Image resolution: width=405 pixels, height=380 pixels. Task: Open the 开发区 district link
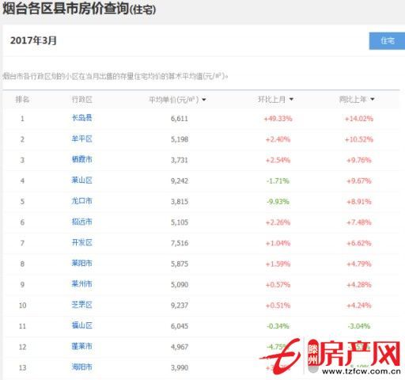81,242
